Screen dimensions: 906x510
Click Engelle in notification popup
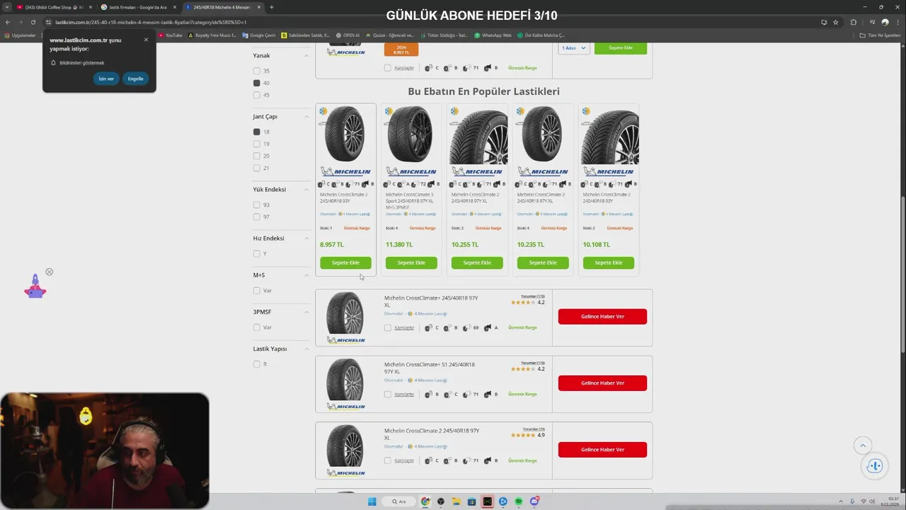(136, 79)
